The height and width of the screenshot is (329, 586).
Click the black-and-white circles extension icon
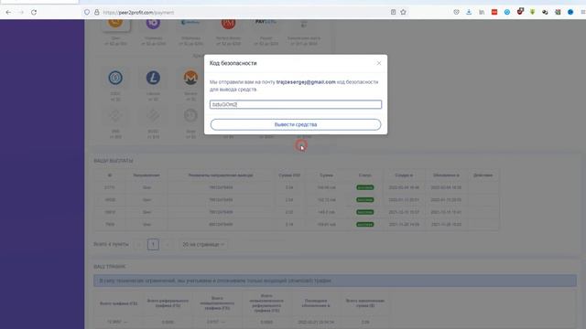(545, 12)
